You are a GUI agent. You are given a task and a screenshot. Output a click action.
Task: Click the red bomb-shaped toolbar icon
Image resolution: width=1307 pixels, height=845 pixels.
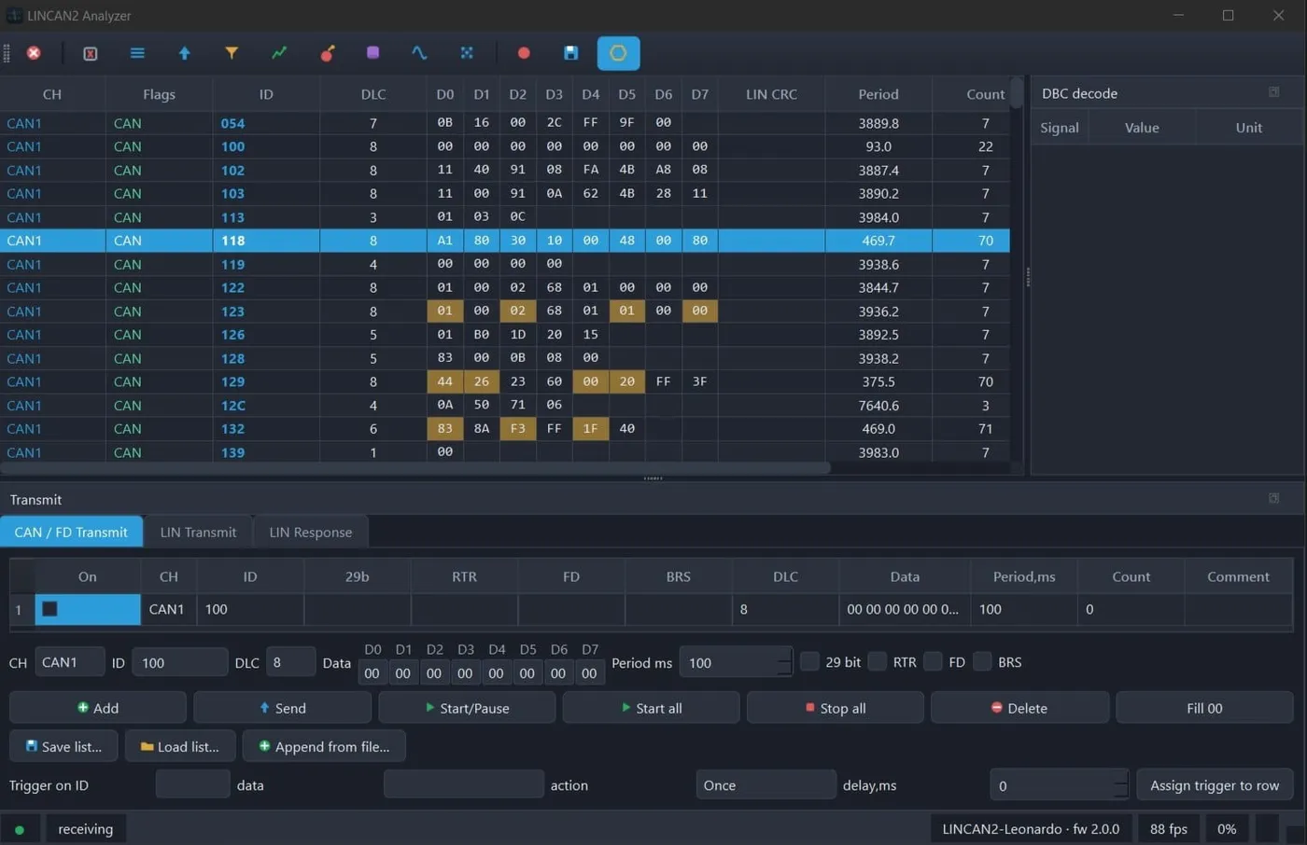coord(327,53)
